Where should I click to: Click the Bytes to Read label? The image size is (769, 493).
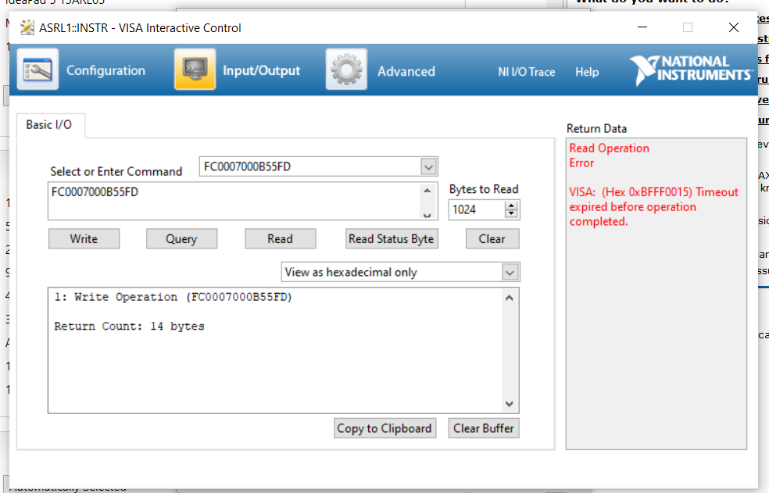pyautogui.click(x=484, y=189)
